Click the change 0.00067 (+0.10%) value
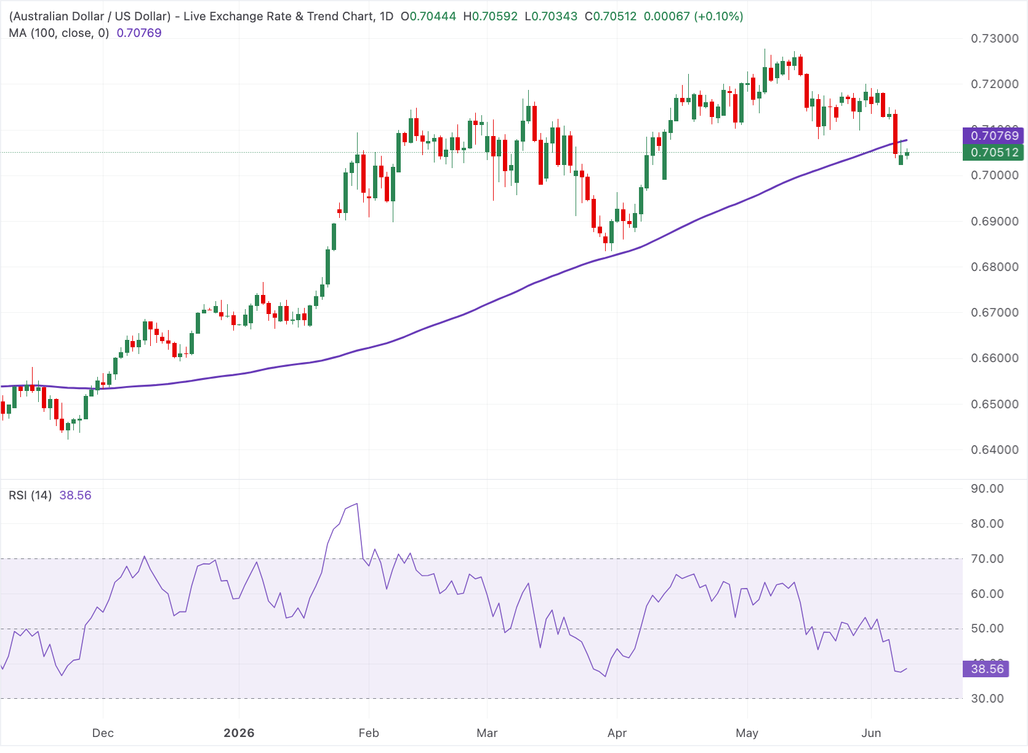This screenshot has height=753, width=1028. coord(694,17)
